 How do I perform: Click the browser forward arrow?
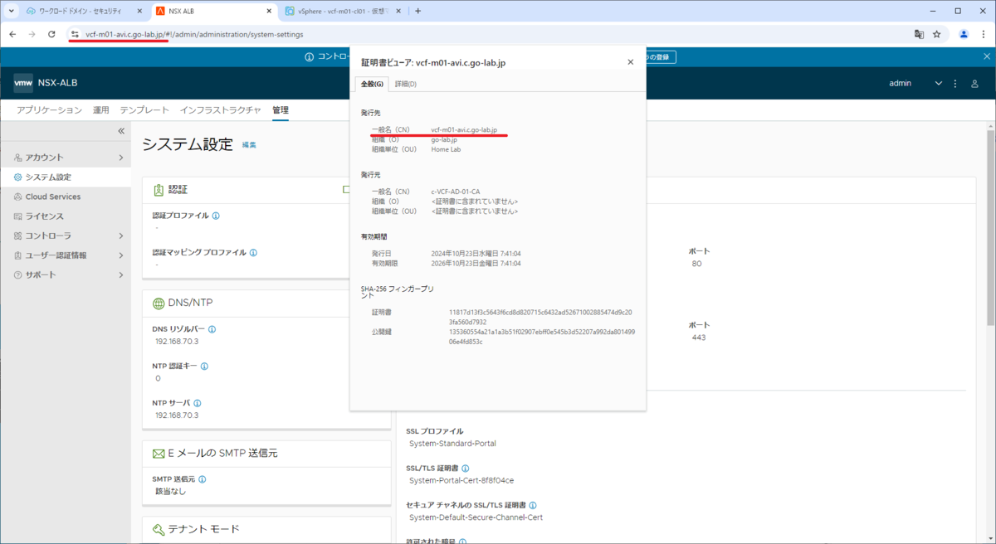32,34
